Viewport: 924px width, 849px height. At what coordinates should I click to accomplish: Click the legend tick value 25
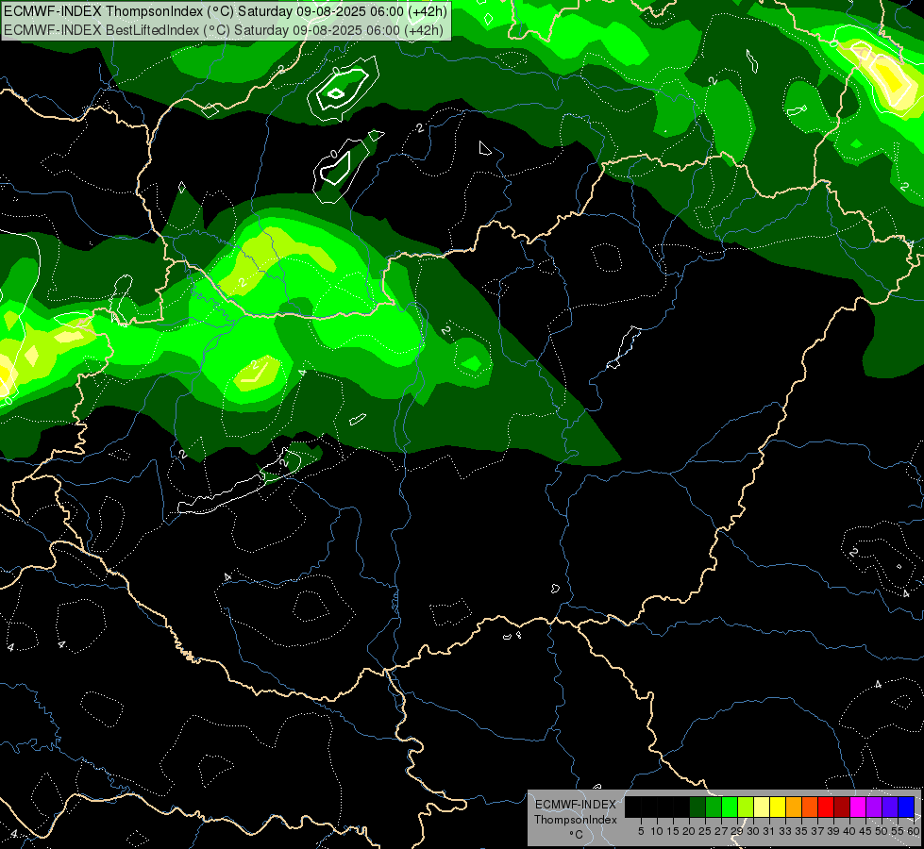[x=705, y=831]
